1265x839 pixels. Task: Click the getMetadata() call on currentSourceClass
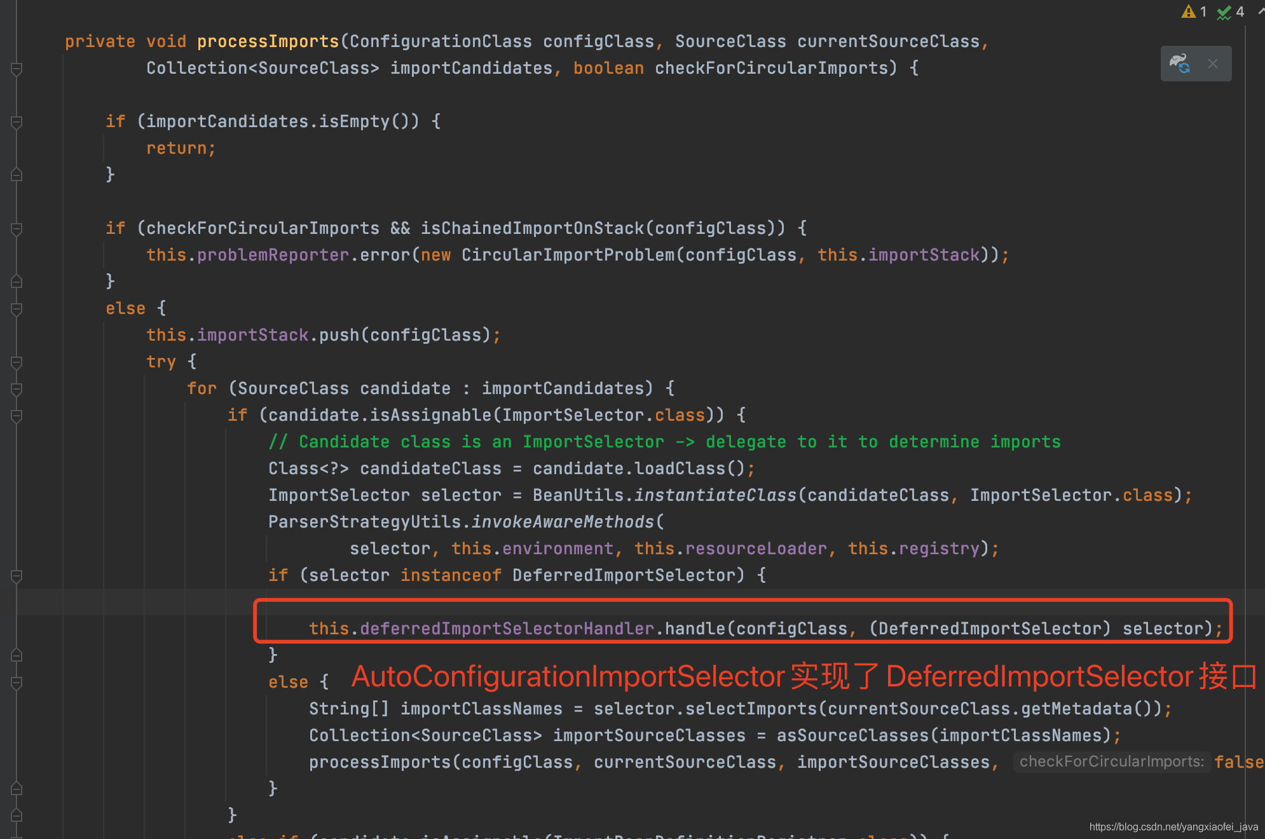1077,709
